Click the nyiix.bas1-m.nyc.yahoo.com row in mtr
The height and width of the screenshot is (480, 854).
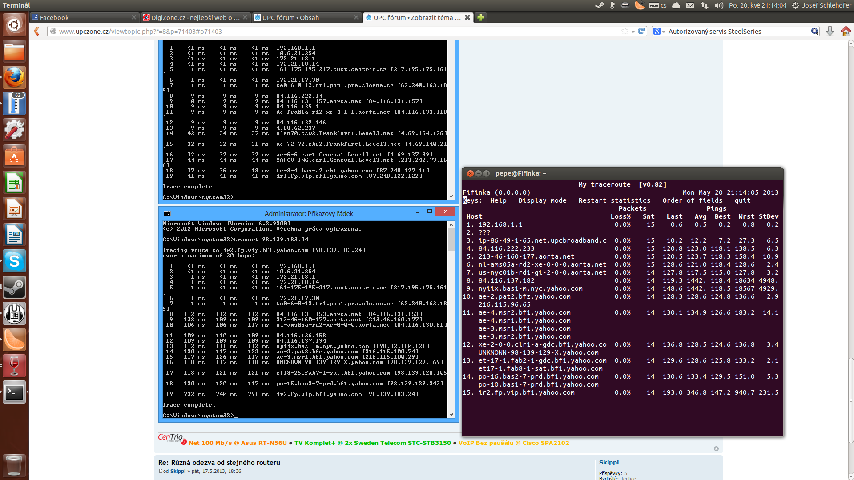[621, 288]
